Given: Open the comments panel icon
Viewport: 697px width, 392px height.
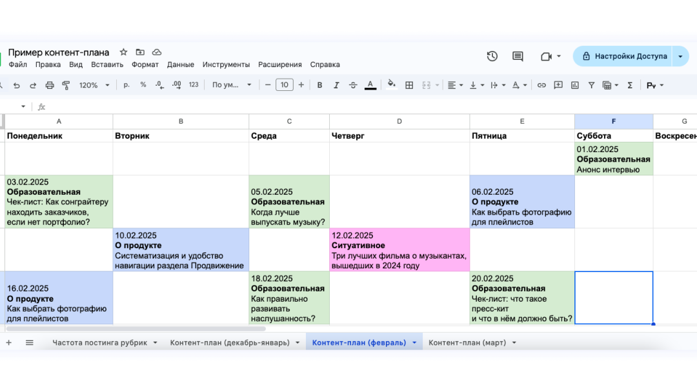Looking at the screenshot, I should [x=518, y=56].
